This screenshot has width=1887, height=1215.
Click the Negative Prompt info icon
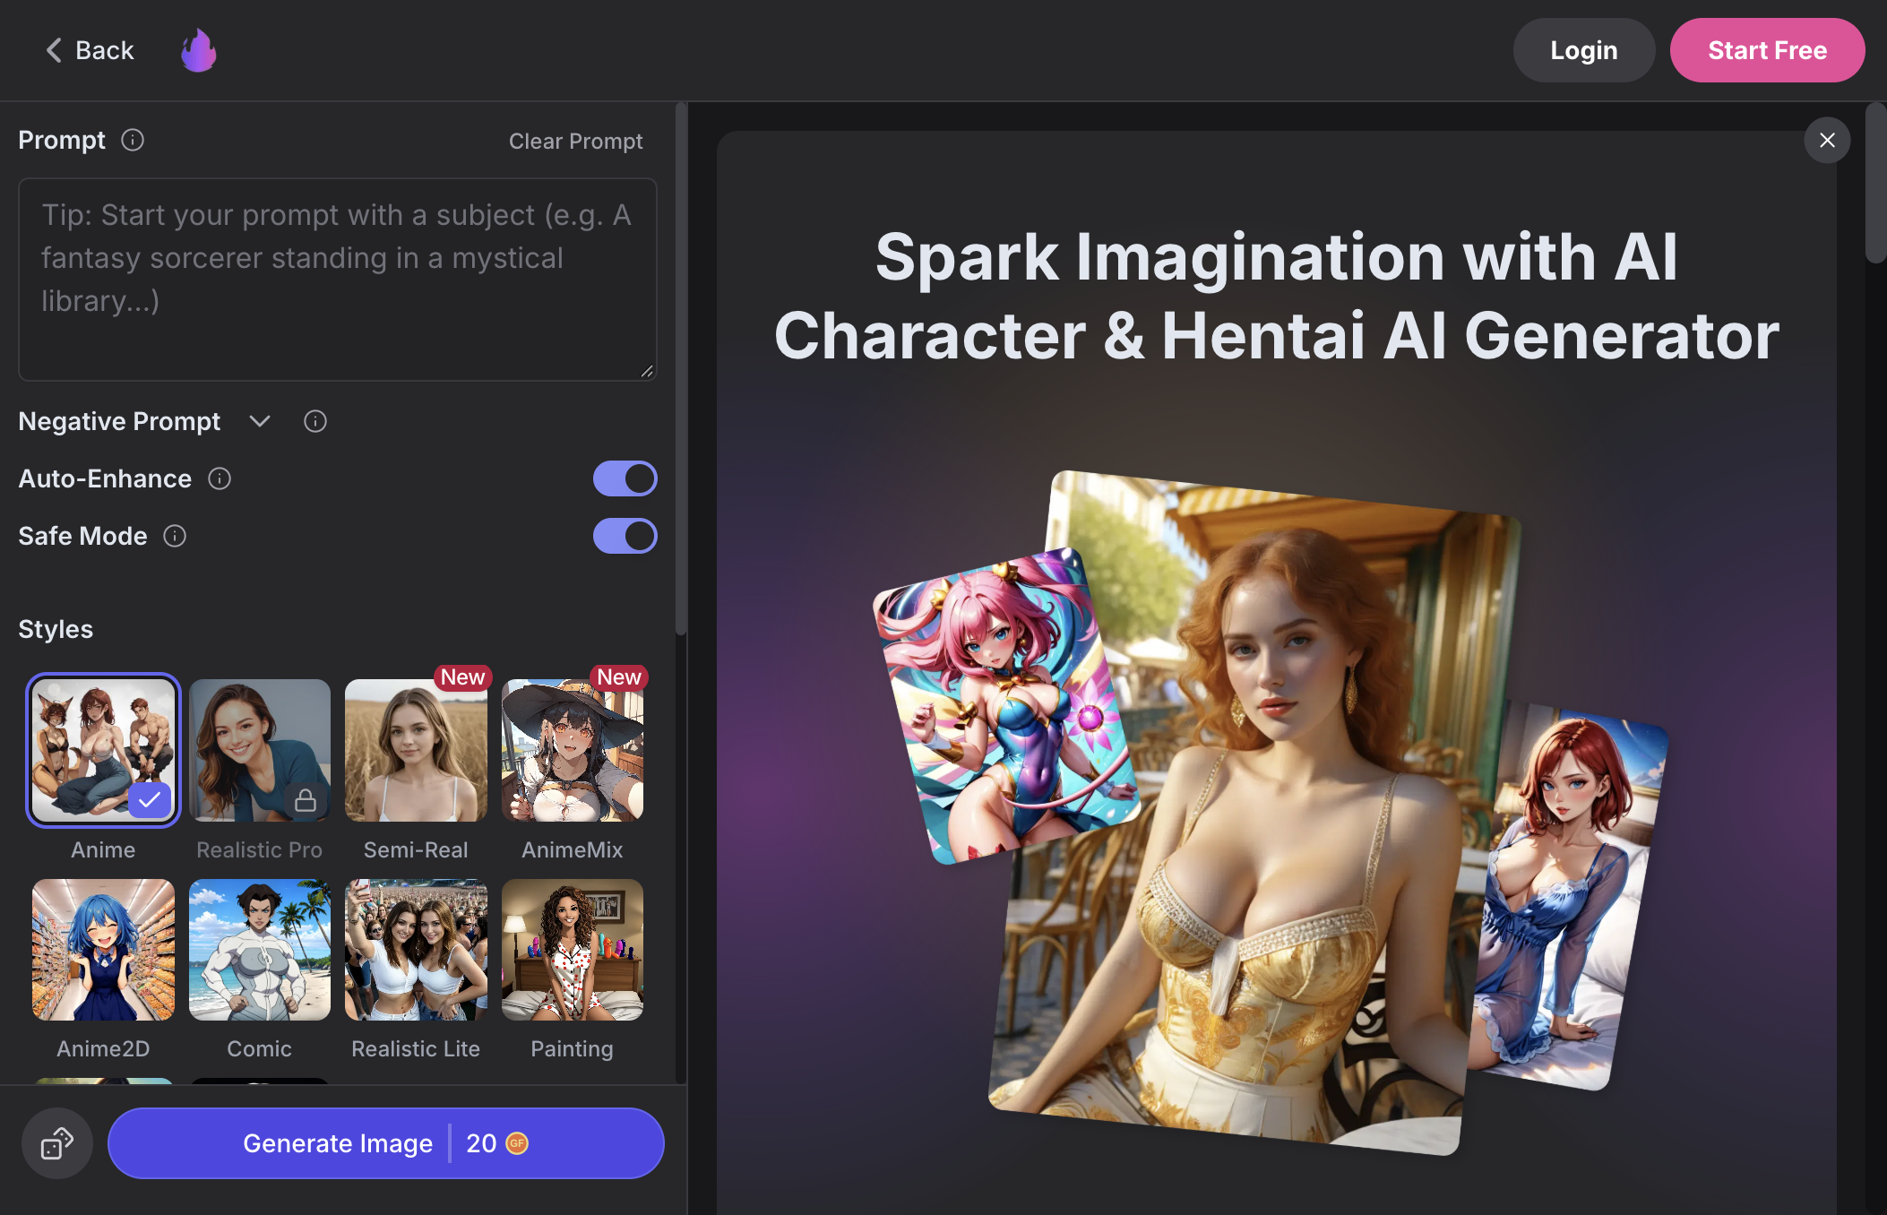[315, 421]
